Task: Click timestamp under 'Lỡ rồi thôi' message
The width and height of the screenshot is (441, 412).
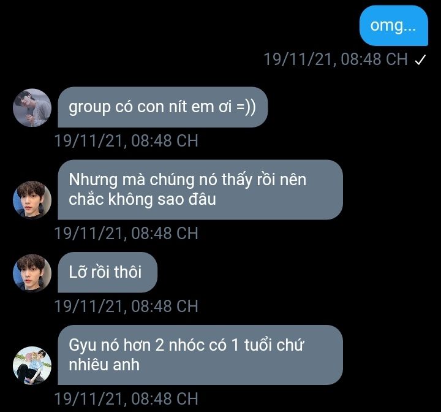Action: (x=126, y=306)
